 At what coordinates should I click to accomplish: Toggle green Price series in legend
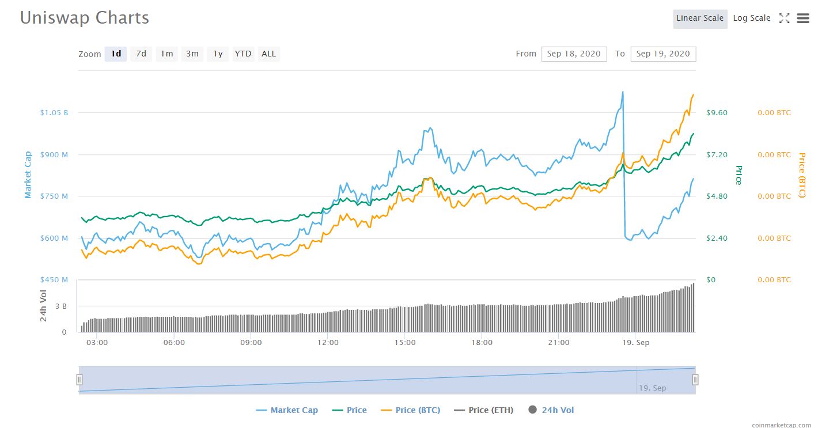350,410
